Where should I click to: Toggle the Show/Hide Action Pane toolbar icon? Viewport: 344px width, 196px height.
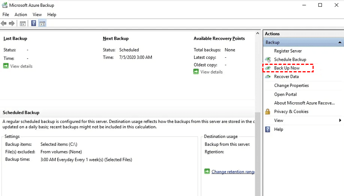pyautogui.click(x=42, y=24)
